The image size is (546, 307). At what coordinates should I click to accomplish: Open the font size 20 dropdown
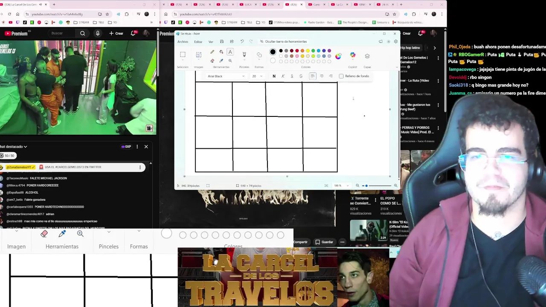257,76
